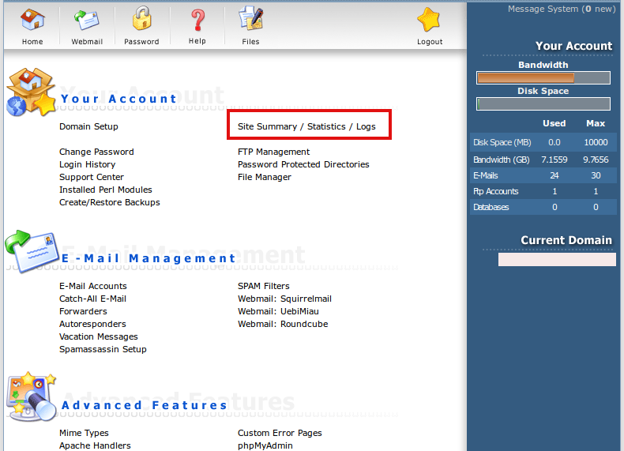
Task: Open the Help question mark icon
Action: point(197,21)
